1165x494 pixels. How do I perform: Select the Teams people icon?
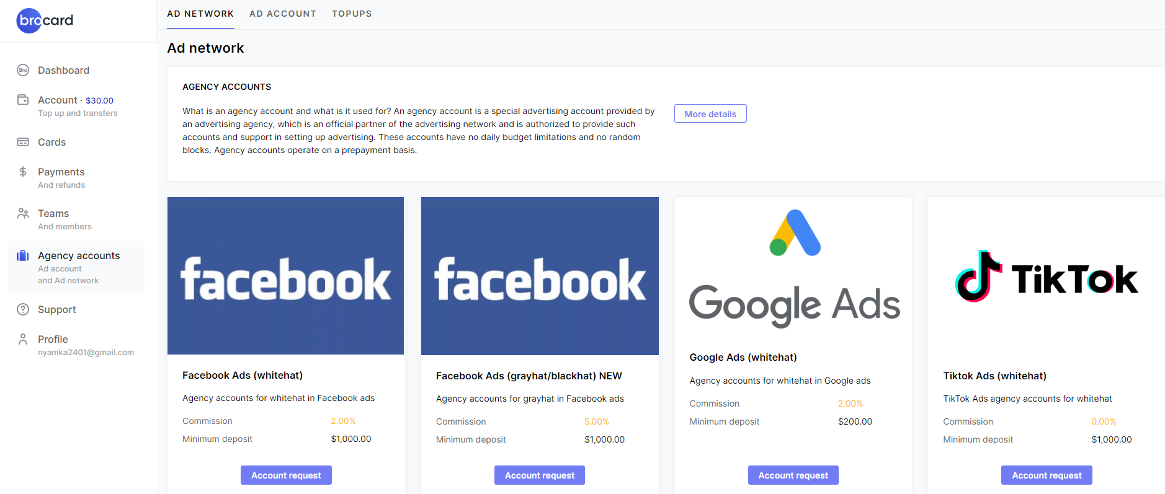[23, 213]
